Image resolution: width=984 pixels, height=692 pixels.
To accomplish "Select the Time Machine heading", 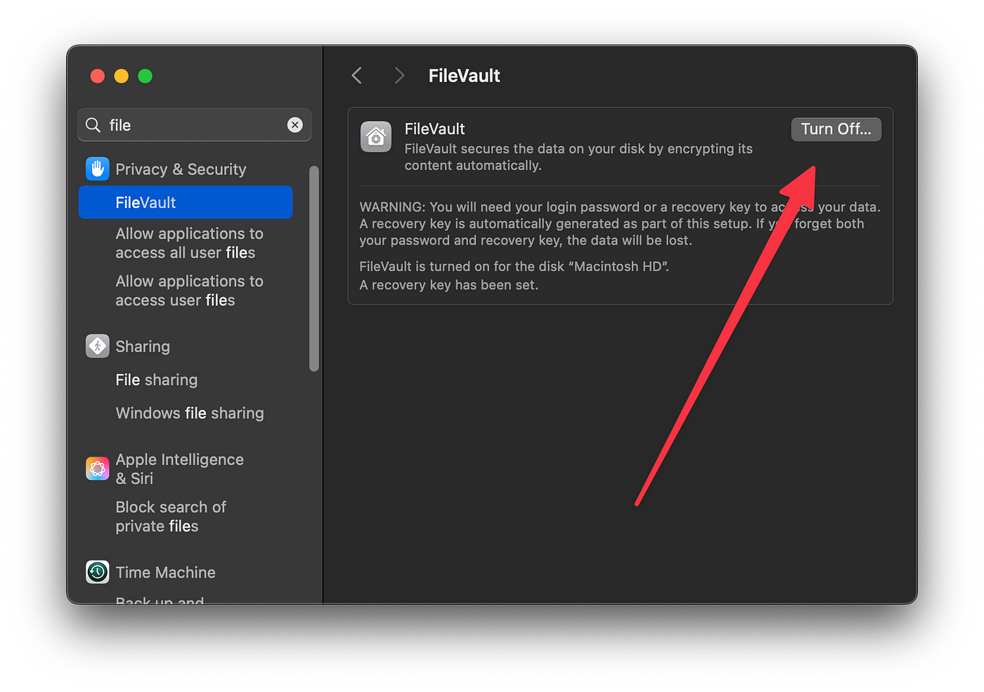I will click(165, 573).
